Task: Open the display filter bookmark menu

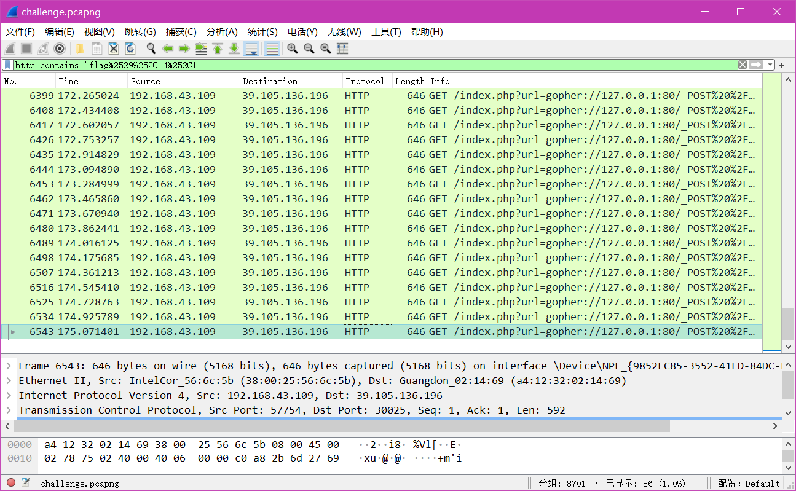Action: coord(7,65)
